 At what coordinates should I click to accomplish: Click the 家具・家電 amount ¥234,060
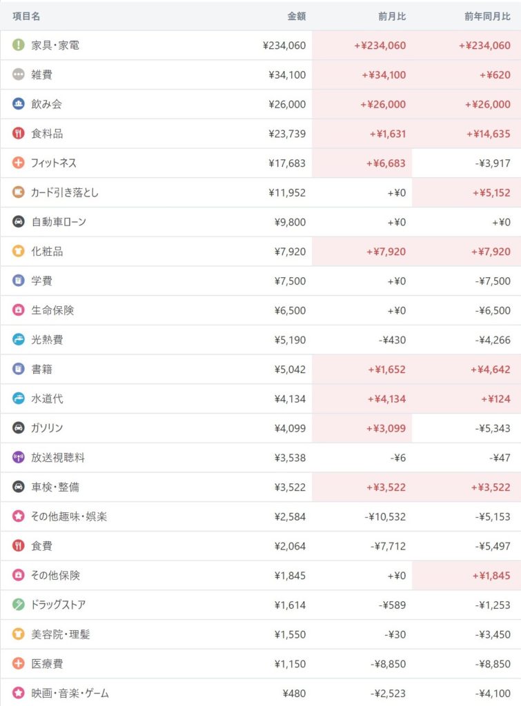click(x=284, y=46)
